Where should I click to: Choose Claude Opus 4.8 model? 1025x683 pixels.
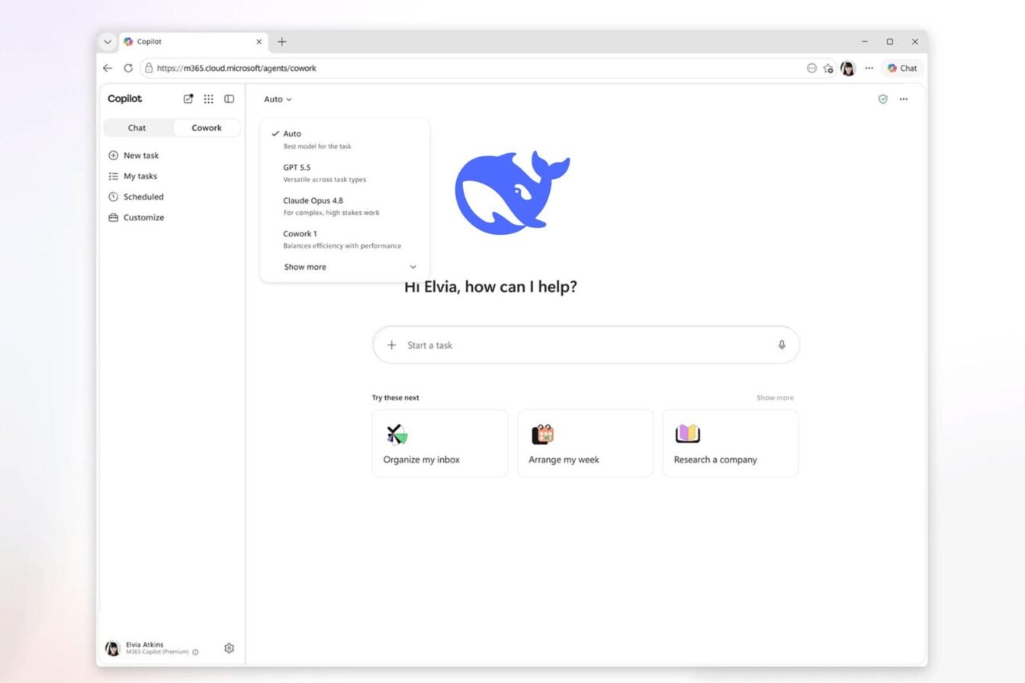[x=345, y=206]
